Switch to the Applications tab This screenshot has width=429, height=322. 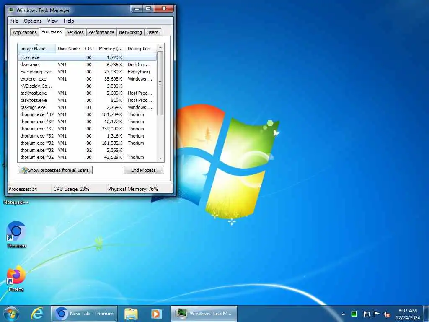(25, 32)
